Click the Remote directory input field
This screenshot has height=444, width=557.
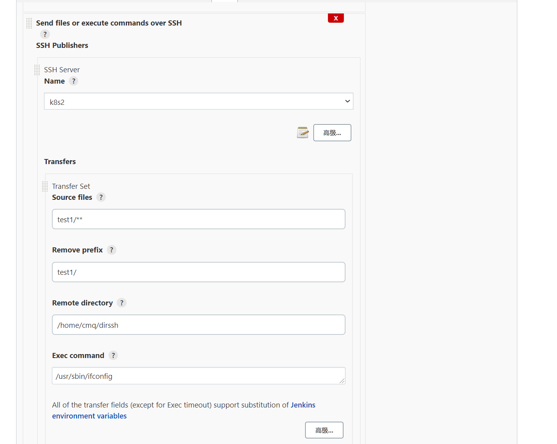pyautogui.click(x=199, y=325)
